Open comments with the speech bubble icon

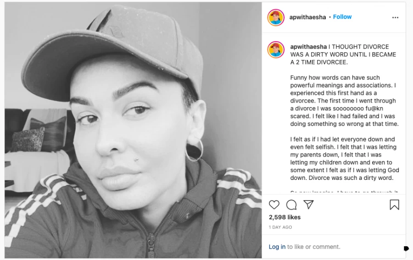click(291, 205)
